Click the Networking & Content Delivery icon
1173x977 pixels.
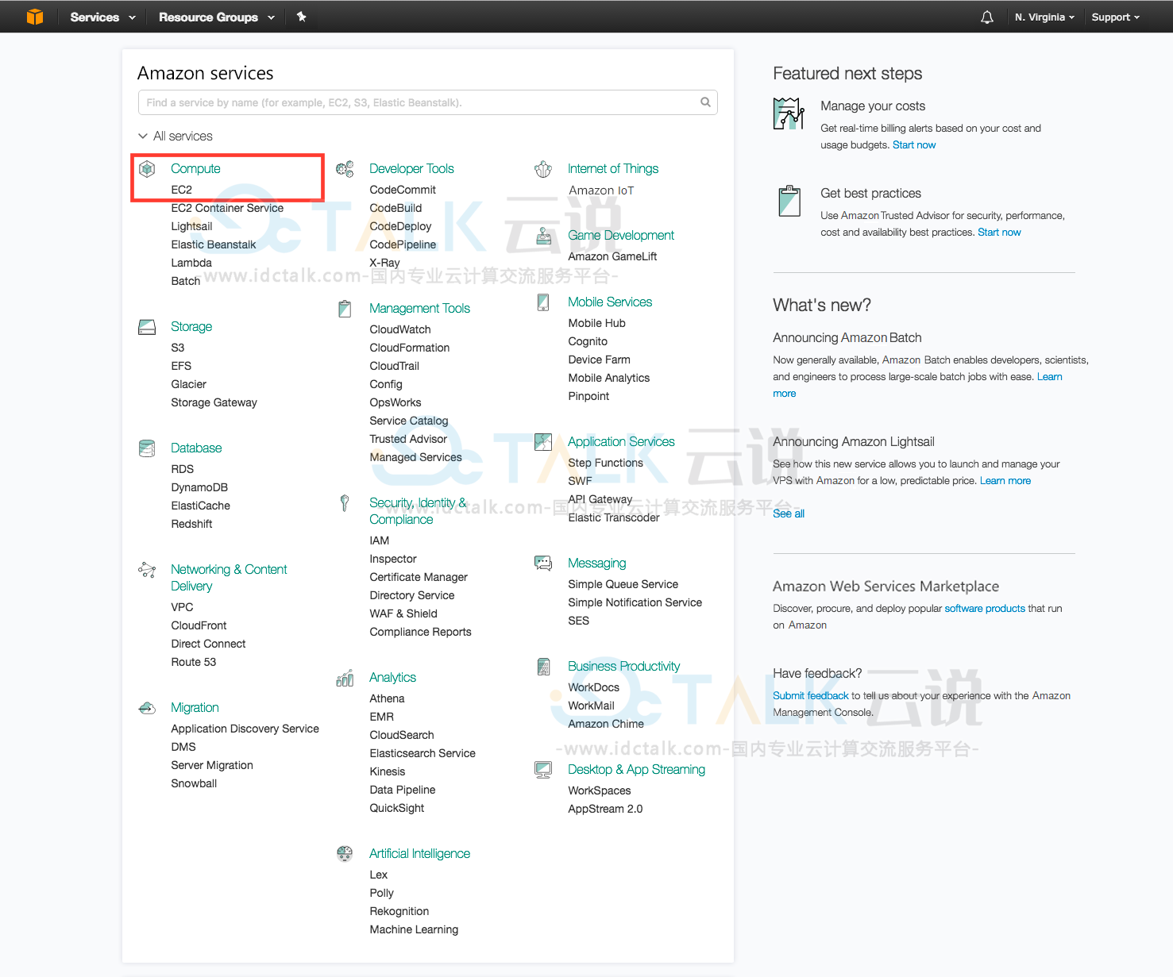[x=147, y=570]
